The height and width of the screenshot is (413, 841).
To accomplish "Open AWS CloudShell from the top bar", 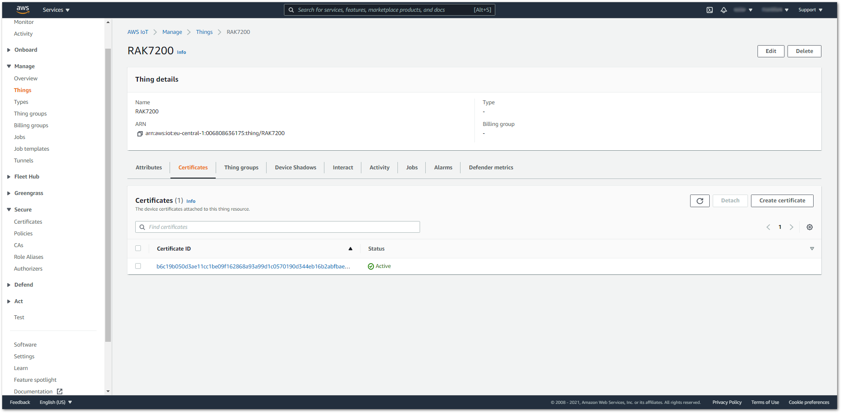I will pyautogui.click(x=709, y=10).
